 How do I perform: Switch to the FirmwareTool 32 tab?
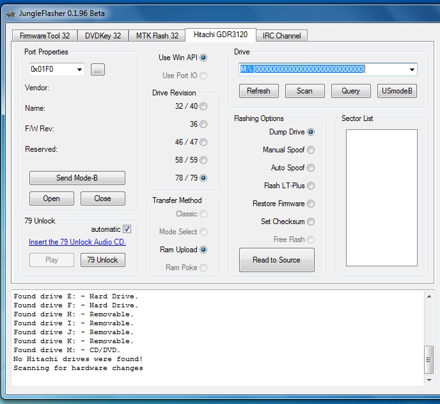(x=45, y=36)
